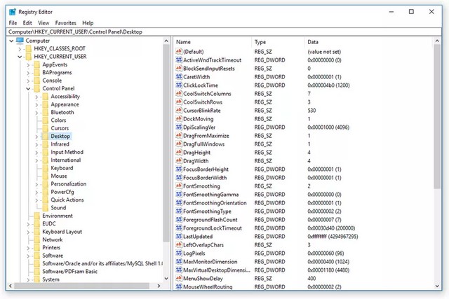The width and height of the screenshot is (449, 299).
Task: Click the ActiveWndTrackTimeout DWORD icon
Action: tap(179, 60)
